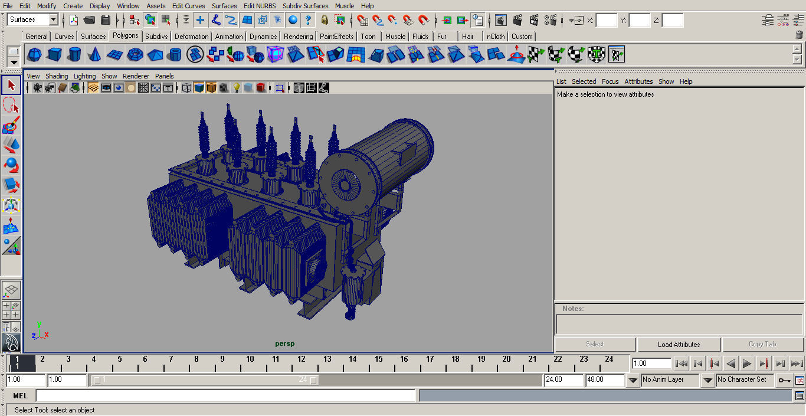This screenshot has height=416, width=806.
Task: Choose the Rotate tool in toolbox
Action: click(11, 165)
